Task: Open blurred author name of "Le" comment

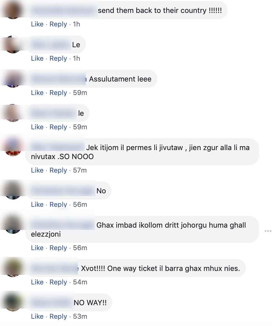Action: tap(51, 45)
